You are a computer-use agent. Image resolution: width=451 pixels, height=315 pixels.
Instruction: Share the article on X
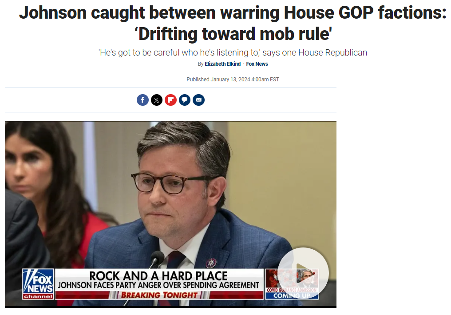(157, 100)
